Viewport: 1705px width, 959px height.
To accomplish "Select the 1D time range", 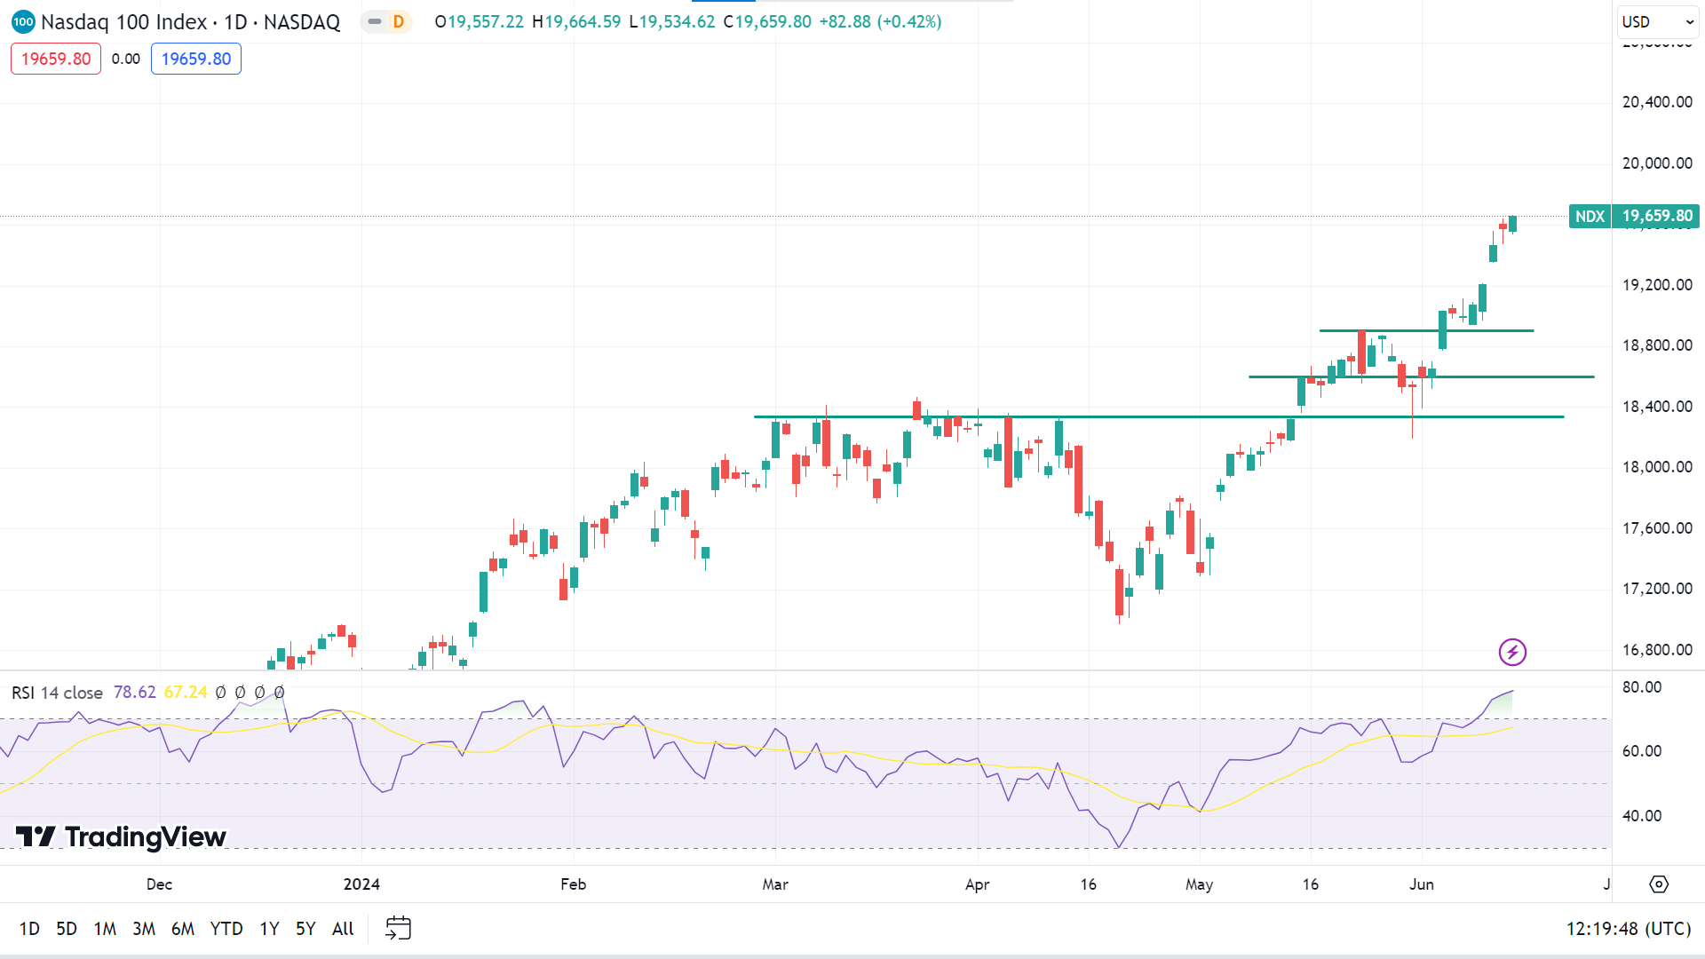I will point(29,929).
